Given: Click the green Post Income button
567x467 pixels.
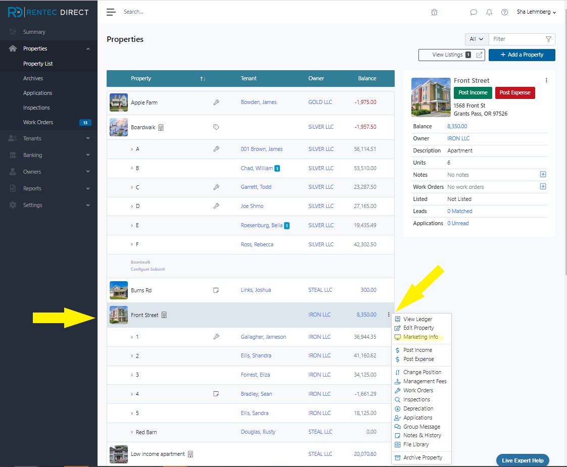Looking at the screenshot, I should tap(472, 93).
